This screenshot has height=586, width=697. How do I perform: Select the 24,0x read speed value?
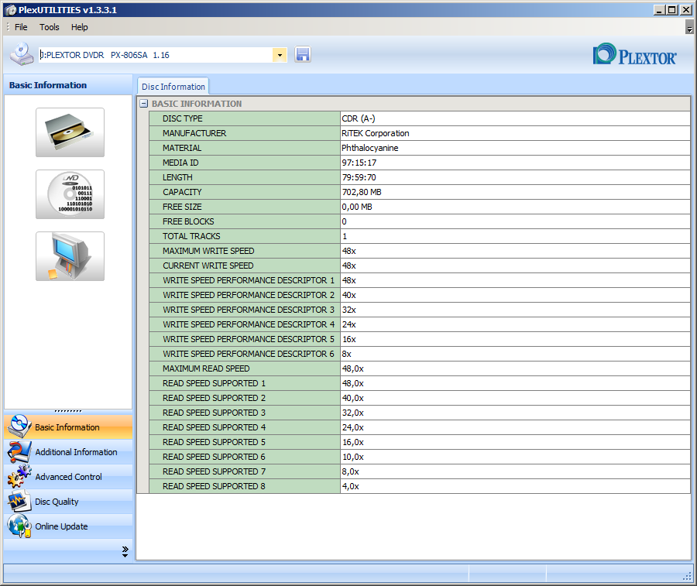(353, 427)
